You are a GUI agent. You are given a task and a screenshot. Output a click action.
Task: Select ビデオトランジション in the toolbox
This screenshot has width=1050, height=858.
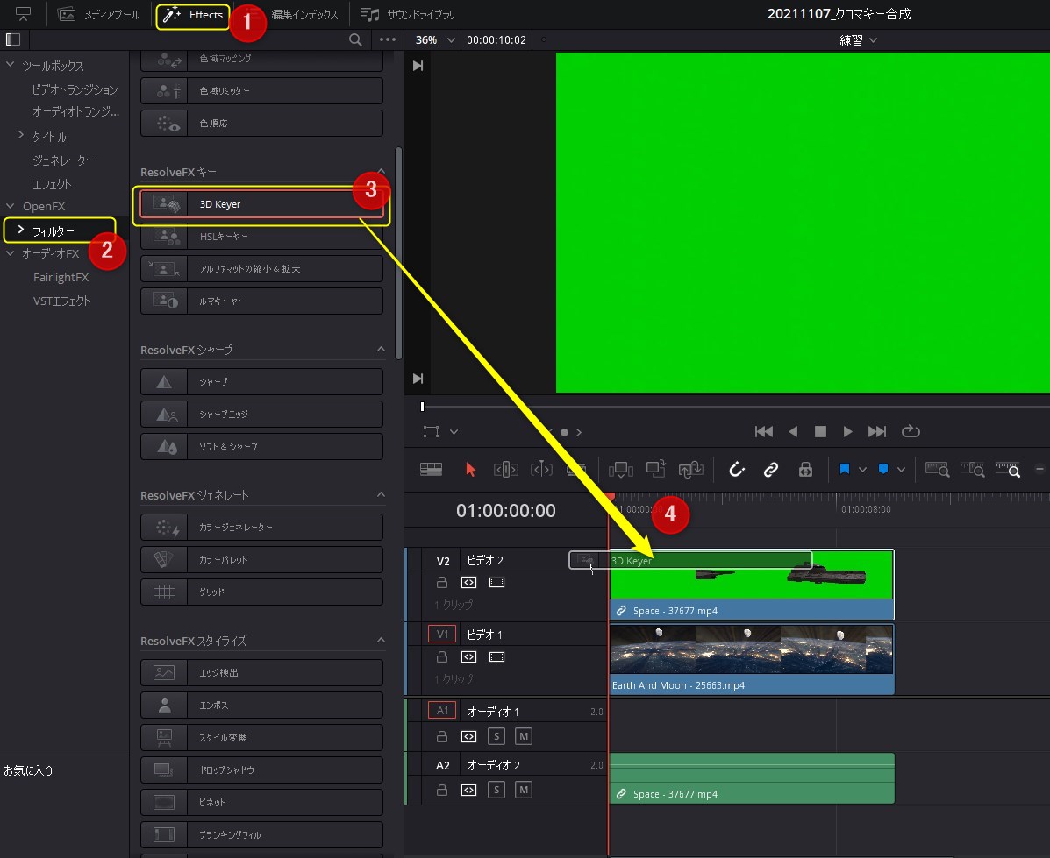click(x=75, y=89)
